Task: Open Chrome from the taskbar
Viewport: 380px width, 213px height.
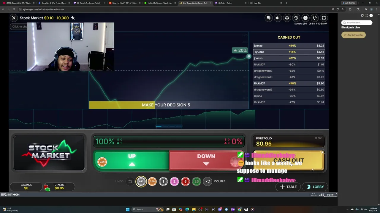Action: tap(239, 209)
